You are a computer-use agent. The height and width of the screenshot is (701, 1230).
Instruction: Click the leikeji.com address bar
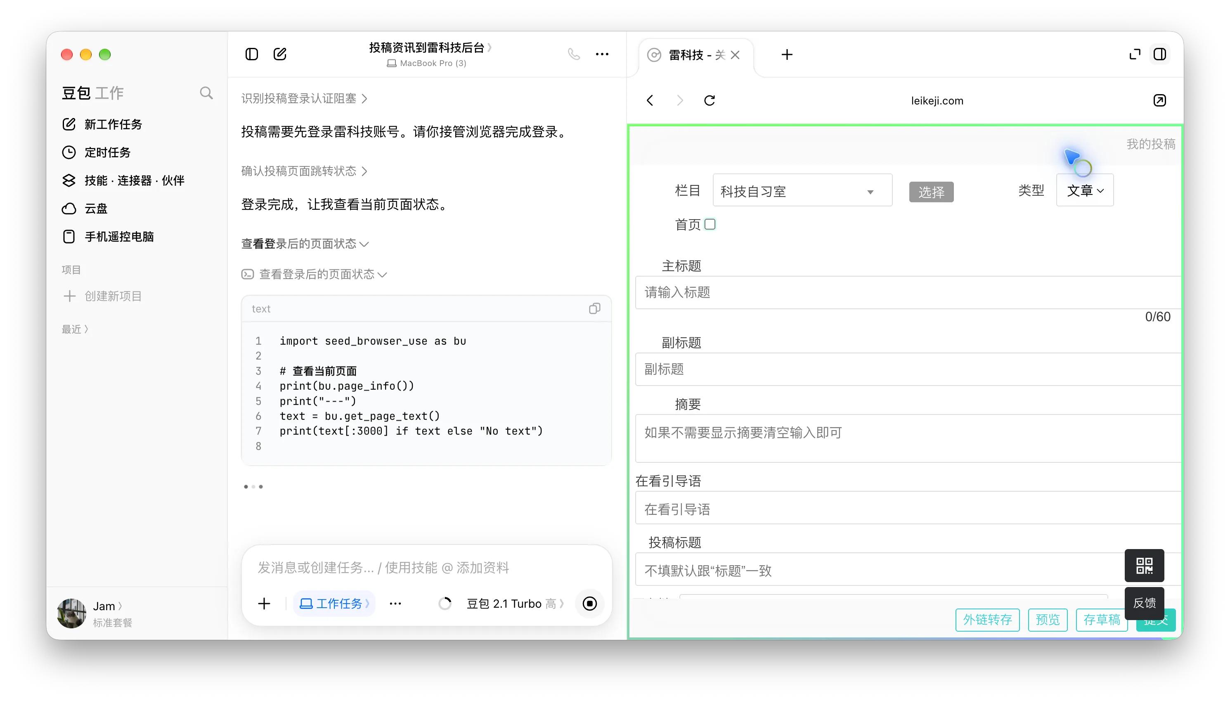pos(937,101)
